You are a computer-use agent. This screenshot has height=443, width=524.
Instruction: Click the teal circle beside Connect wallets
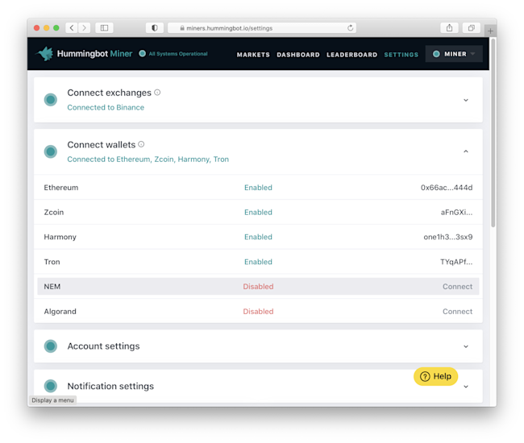tap(51, 151)
